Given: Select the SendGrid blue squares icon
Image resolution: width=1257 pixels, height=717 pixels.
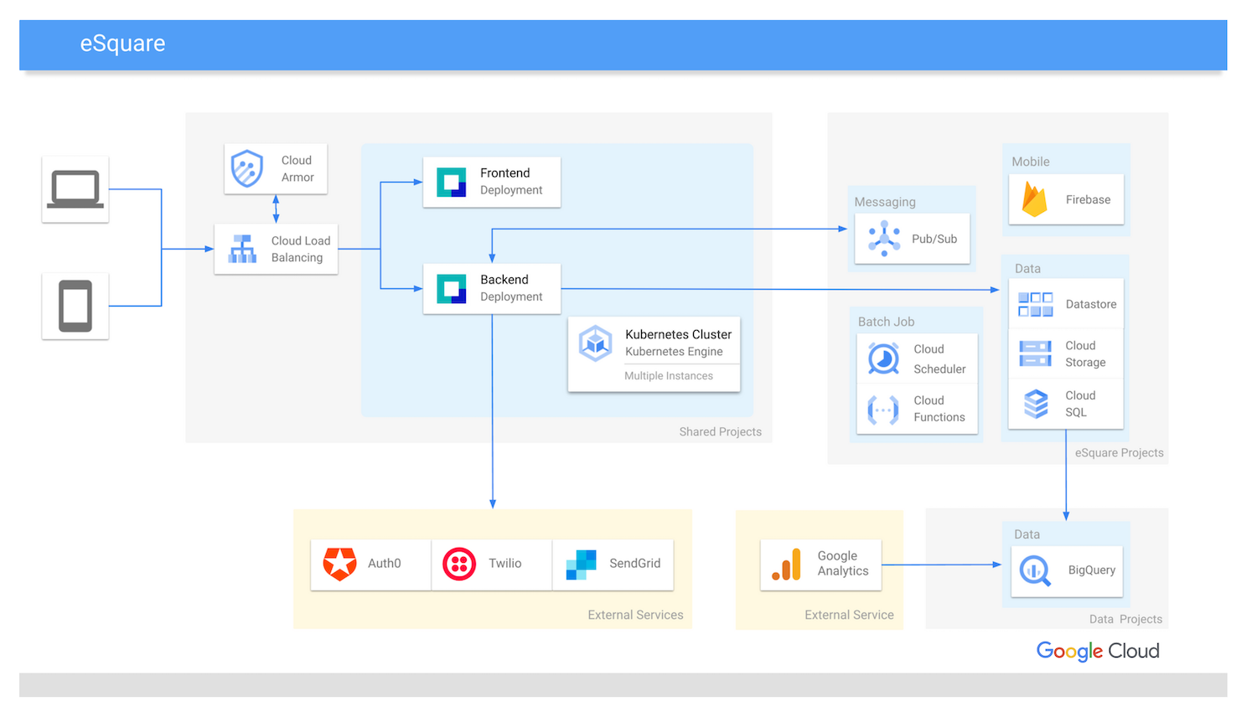Looking at the screenshot, I should 581,565.
